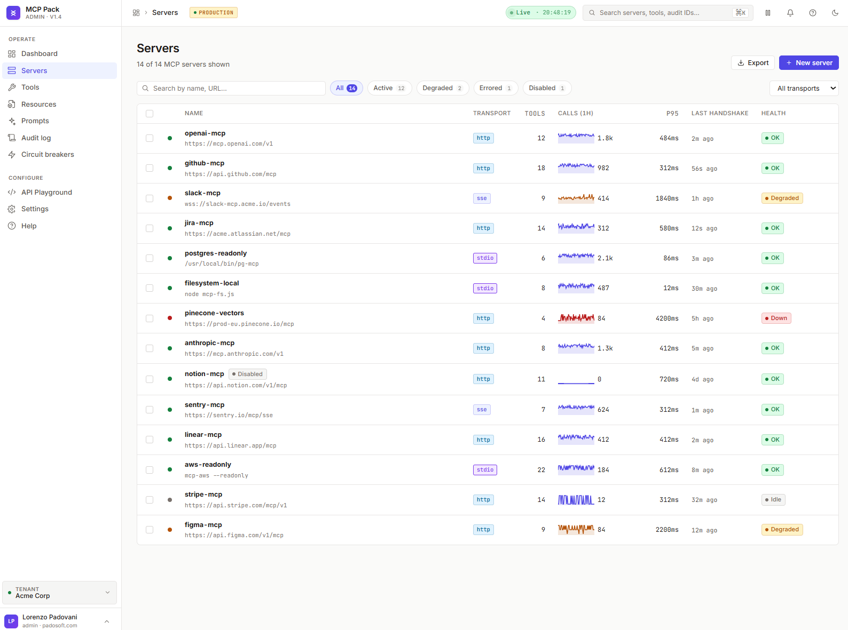Open the All transports dropdown
Viewport: 848px width, 630px height.
[804, 89]
